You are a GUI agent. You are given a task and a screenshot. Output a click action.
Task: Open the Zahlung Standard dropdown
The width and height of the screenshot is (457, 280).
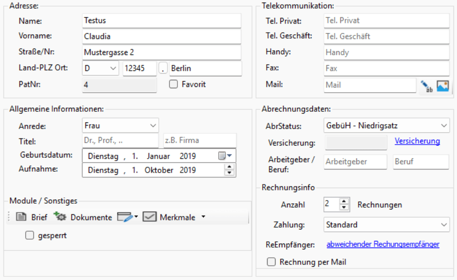point(445,225)
